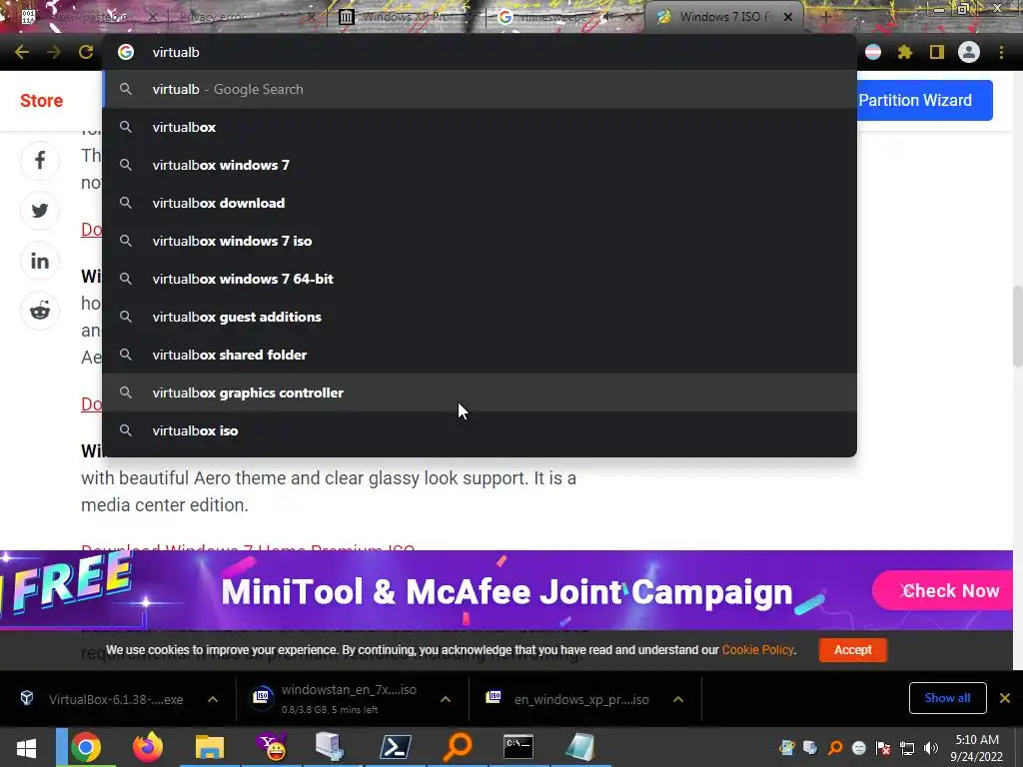Open the Cookie Policy link
Screen dimensions: 1023x767
[x=757, y=649]
